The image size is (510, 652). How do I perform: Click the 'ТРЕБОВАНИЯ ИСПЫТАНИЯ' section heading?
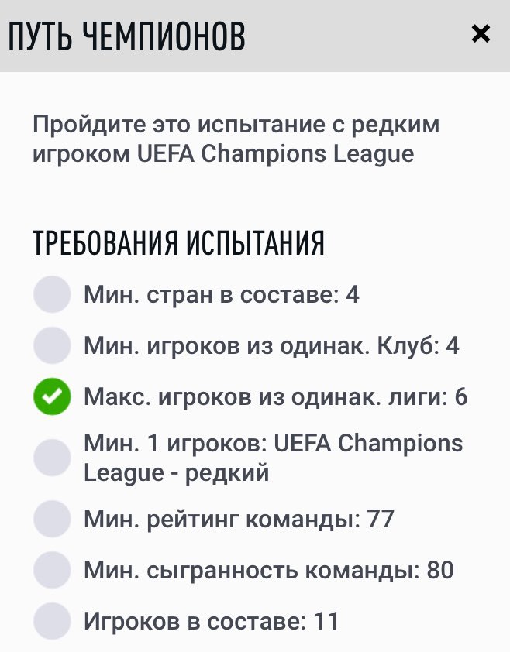(178, 243)
